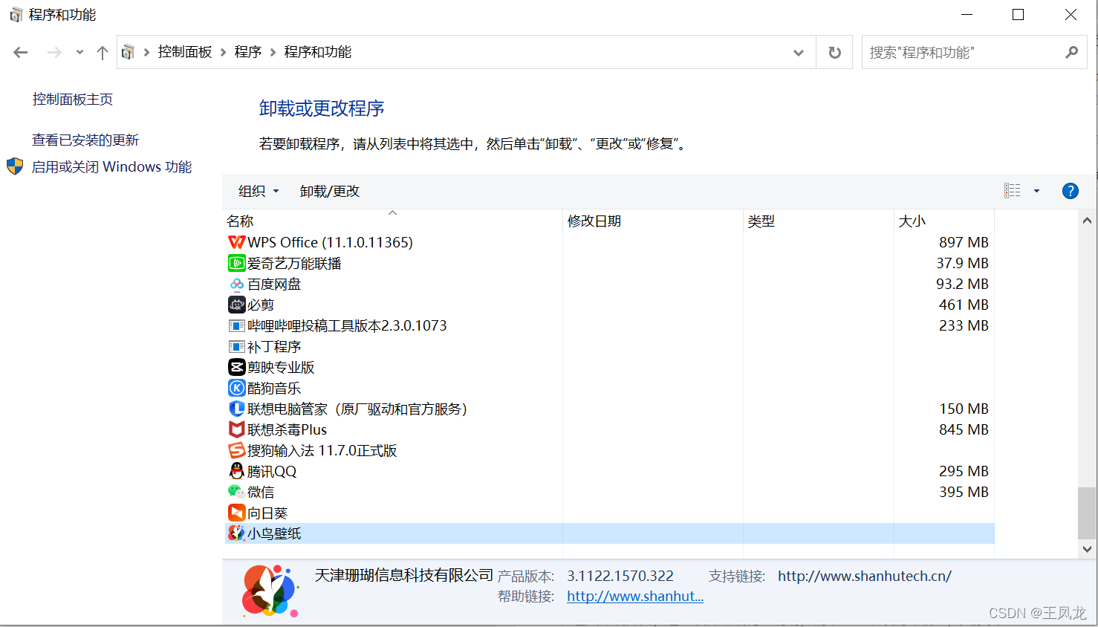1098x627 pixels.
Task: Expand the arrow before 控制面板 in breadcrumb
Action: point(146,52)
